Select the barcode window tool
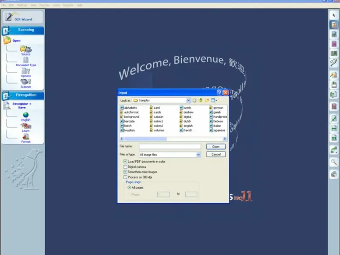 tap(334, 54)
